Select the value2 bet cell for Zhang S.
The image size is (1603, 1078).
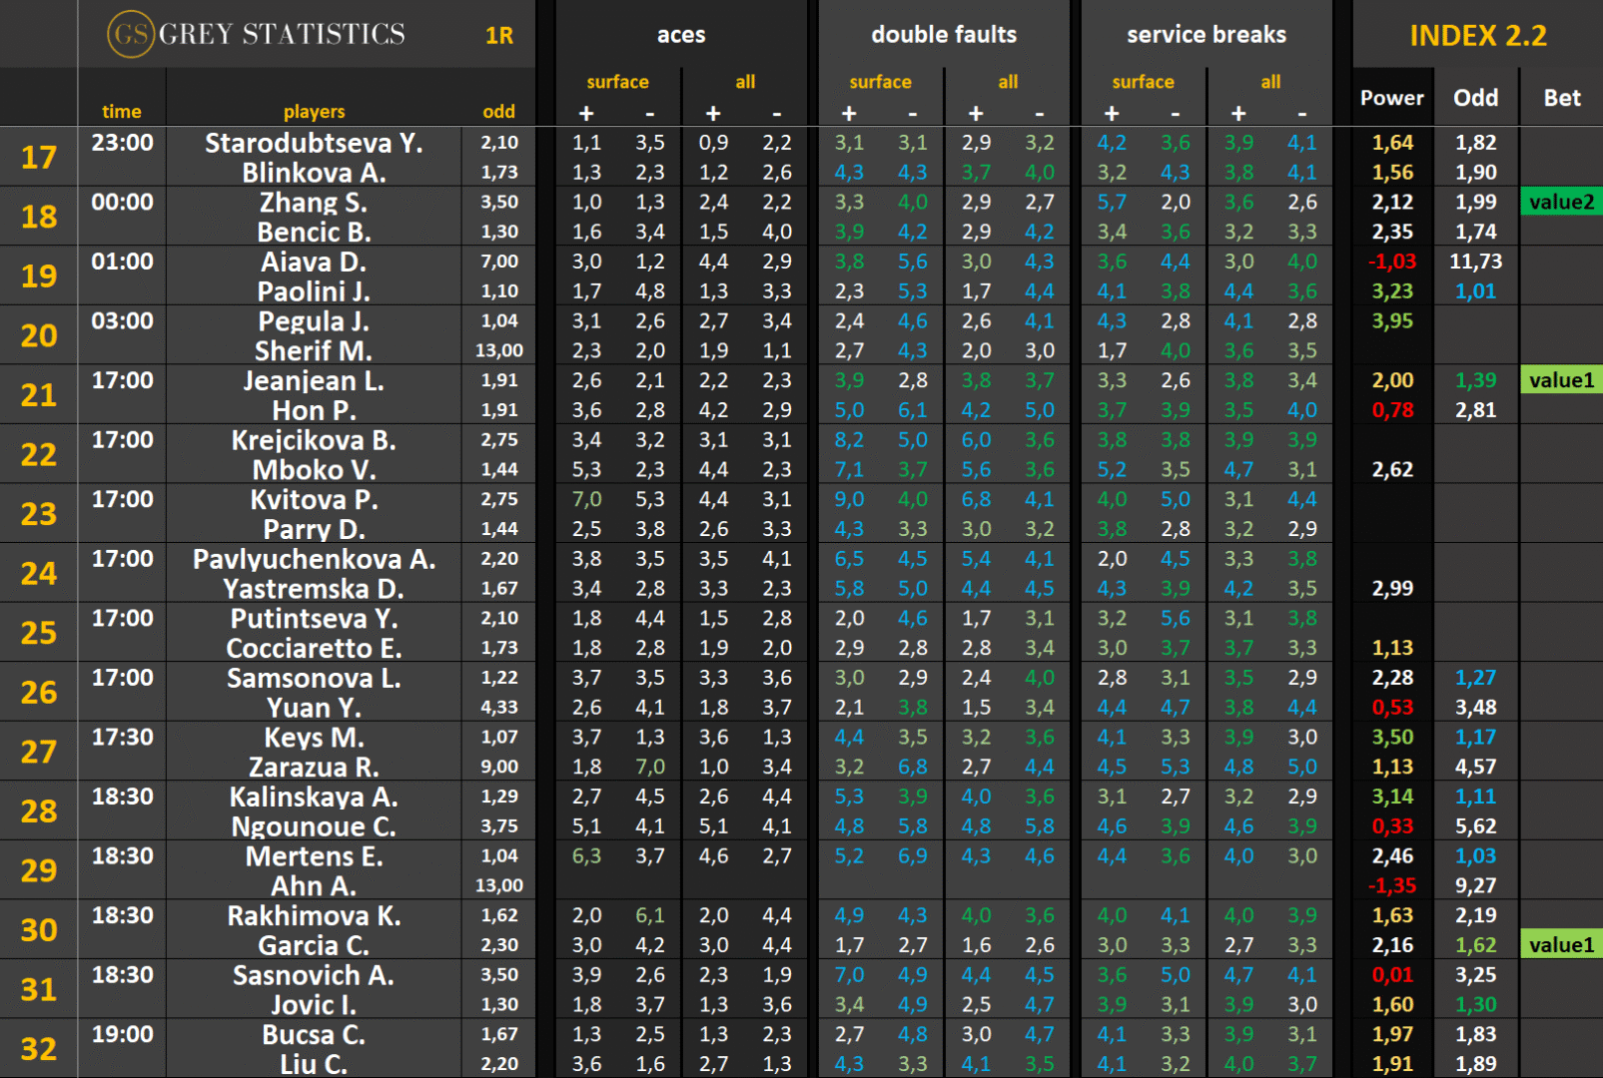(x=1562, y=202)
